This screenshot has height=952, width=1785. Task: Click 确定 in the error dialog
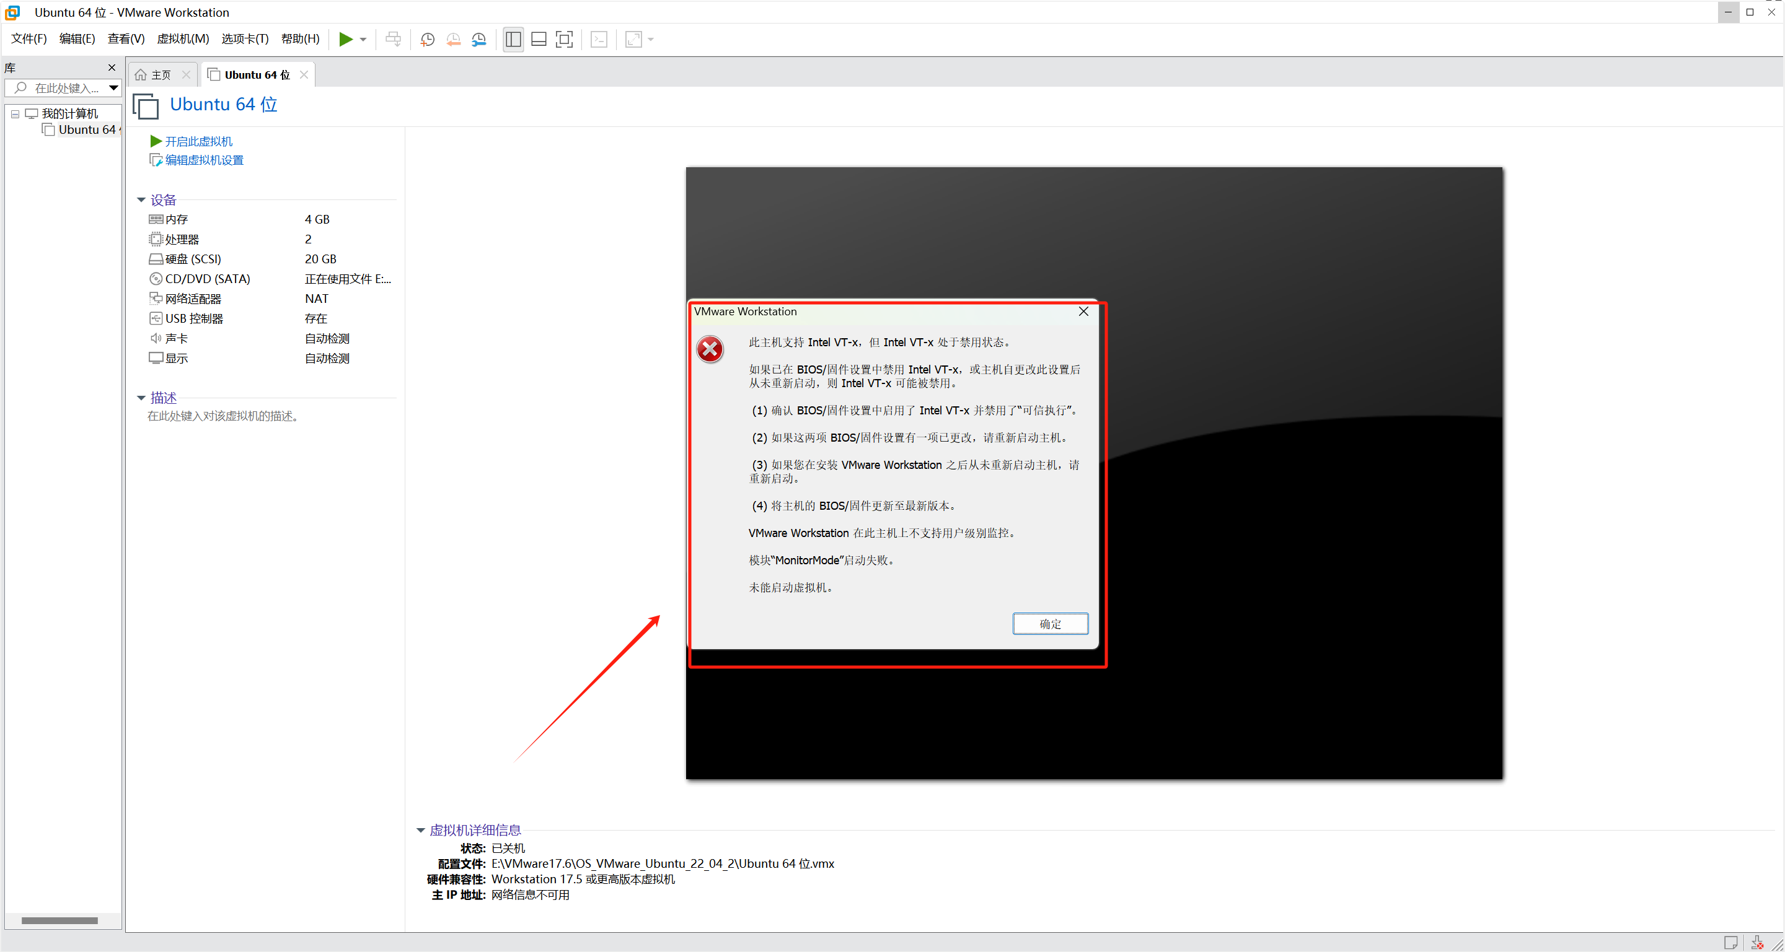(x=1050, y=624)
